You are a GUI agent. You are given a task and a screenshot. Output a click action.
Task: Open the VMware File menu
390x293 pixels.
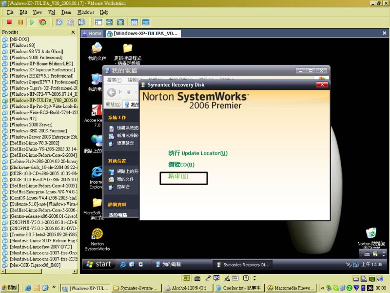click(10, 12)
